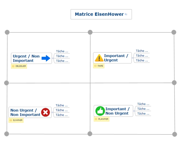Viewport: 181px width, 141px height.
Task: Click the top-middle gray handle of the grid
Action: (x=90, y=32)
